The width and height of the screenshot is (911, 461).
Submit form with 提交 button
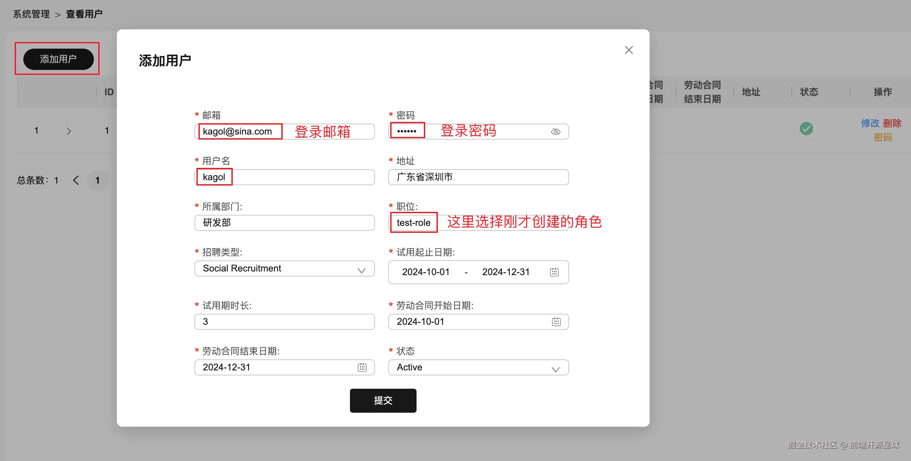pyautogui.click(x=383, y=400)
